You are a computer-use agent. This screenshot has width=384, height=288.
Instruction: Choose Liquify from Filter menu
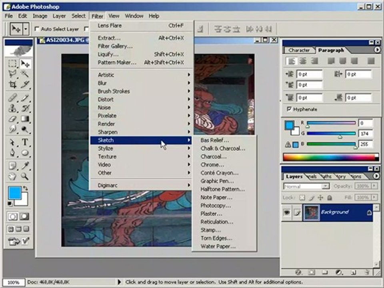pyautogui.click(x=142, y=54)
